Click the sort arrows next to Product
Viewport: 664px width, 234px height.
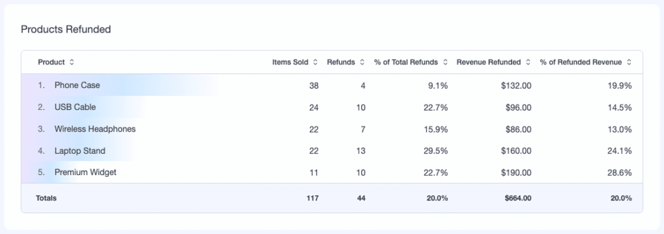click(71, 62)
